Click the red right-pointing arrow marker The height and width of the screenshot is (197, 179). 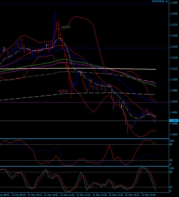[63, 91]
